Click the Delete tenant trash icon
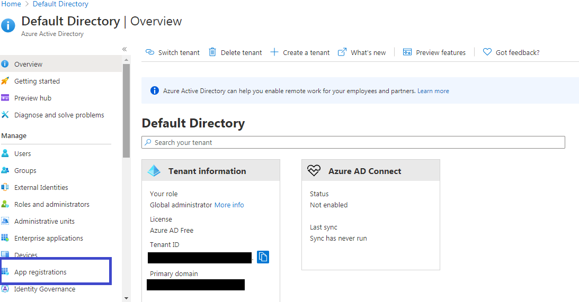 point(212,52)
